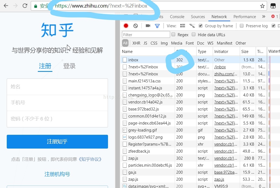Select the 登录 tab
The image size is (280, 188).
(69, 66)
